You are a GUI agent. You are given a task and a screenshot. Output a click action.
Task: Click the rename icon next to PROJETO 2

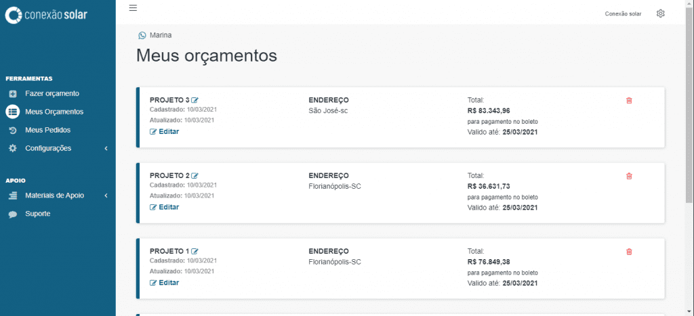coord(195,176)
